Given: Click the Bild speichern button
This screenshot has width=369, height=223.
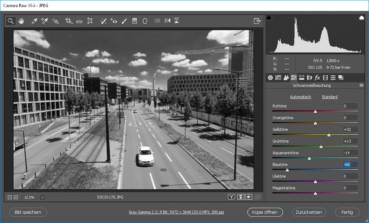Looking at the screenshot, I should point(28,212).
